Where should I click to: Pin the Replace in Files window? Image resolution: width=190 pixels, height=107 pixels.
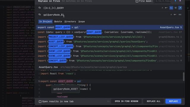180,1
